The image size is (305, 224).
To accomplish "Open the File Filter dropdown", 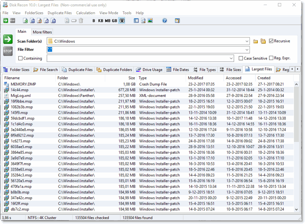I will (247, 50).
